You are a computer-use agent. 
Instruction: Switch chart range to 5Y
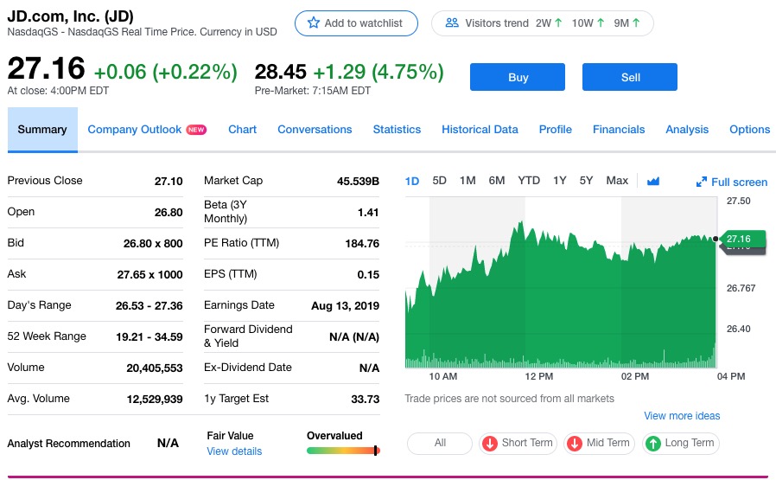(586, 180)
